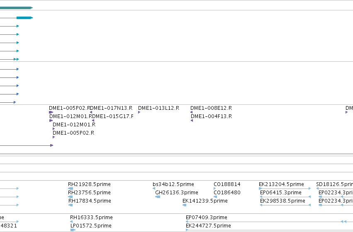Click the EK213204.5prime EST label
Screen dimensions: 353x232
point(281,184)
